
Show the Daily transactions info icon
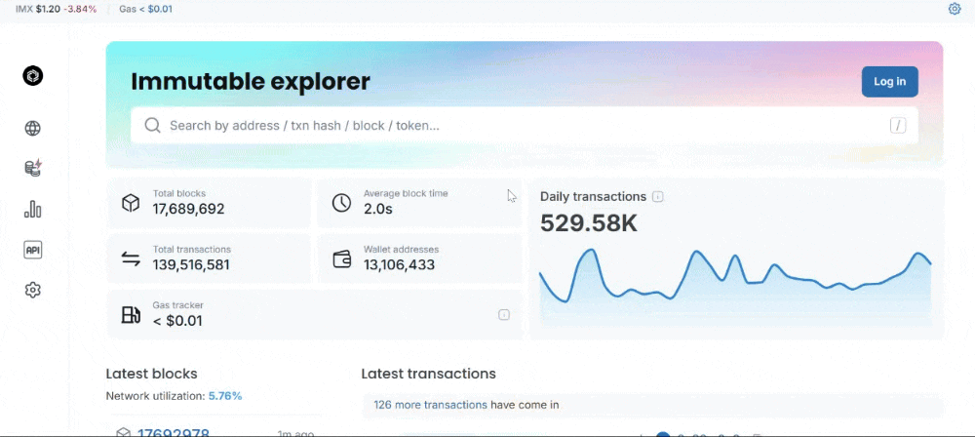[658, 197]
